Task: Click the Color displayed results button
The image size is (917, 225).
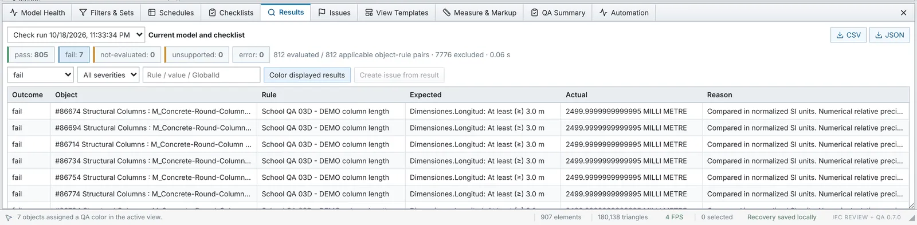Action: (307, 75)
